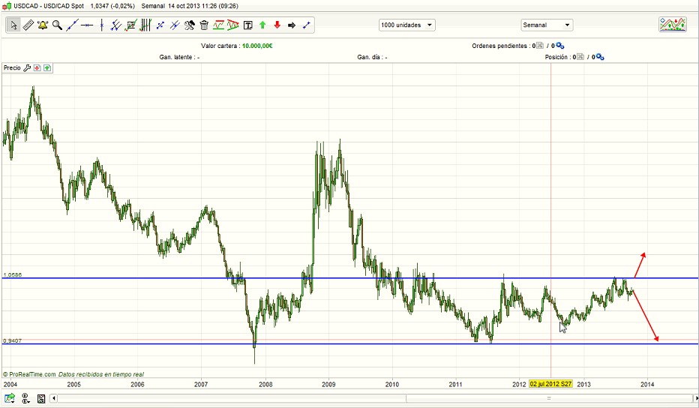This screenshot has width=699, height=408.
Task: Click the bottom-left list panel icon
Action: tap(41, 399)
